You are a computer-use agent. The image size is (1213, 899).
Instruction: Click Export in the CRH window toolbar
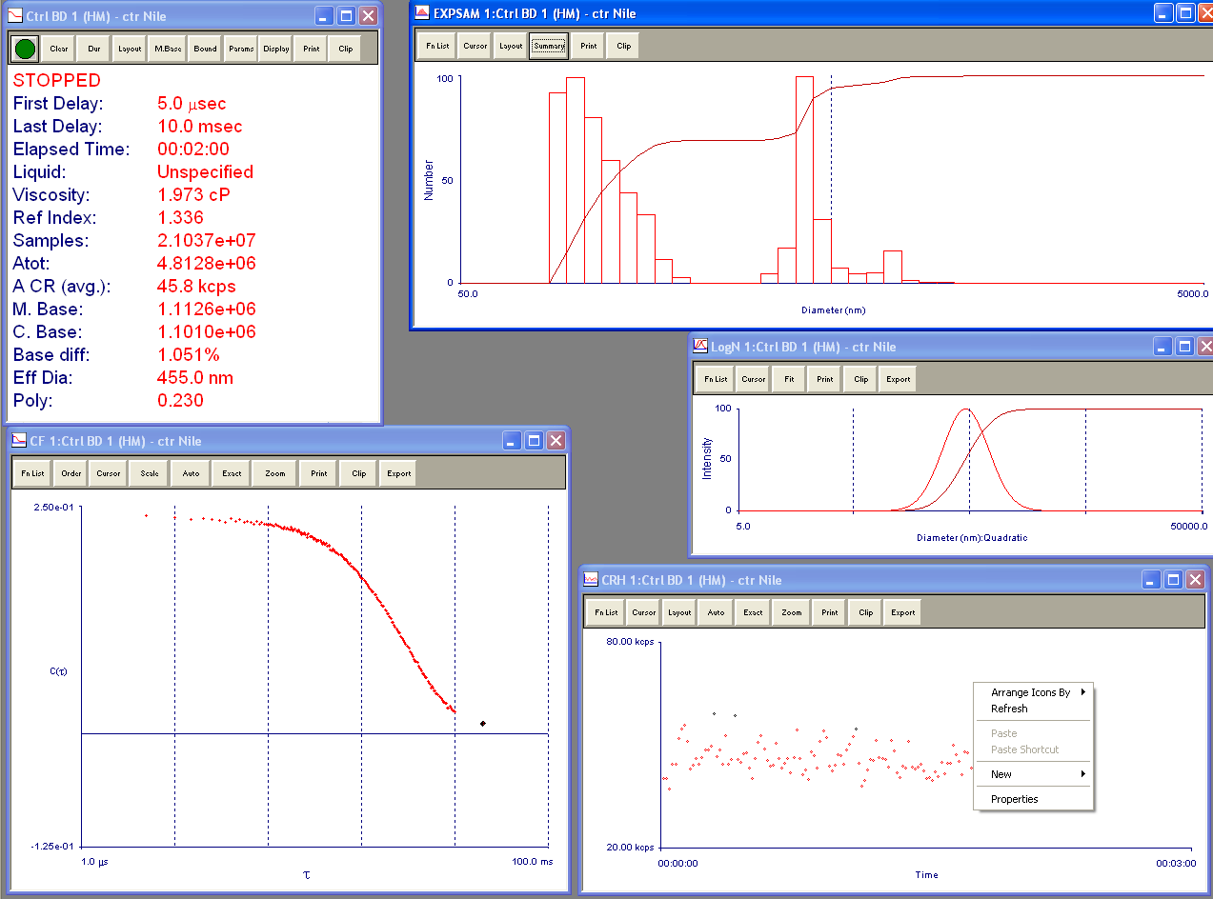902,612
